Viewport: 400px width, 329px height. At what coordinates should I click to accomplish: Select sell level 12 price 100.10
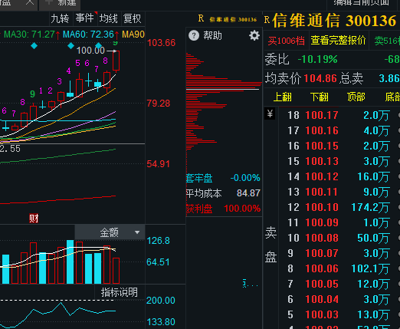pos(322,207)
